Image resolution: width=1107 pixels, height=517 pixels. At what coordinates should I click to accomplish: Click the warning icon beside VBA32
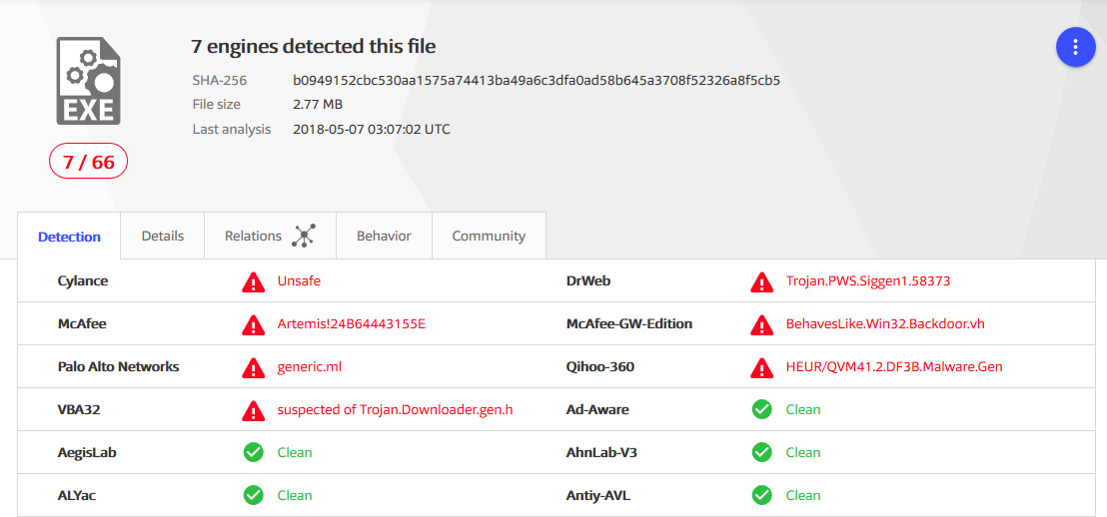click(253, 410)
